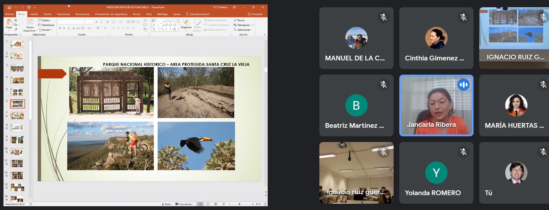549x210 pixels.
Task: Switch to the MathType tab
Action: pyautogui.click(x=162, y=14)
